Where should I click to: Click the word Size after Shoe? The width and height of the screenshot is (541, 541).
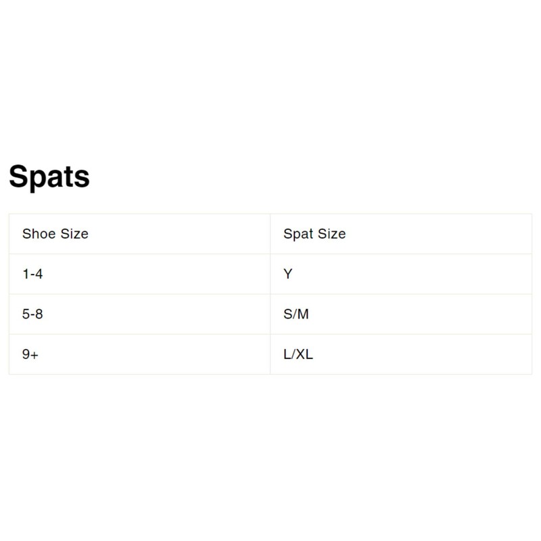74,234
